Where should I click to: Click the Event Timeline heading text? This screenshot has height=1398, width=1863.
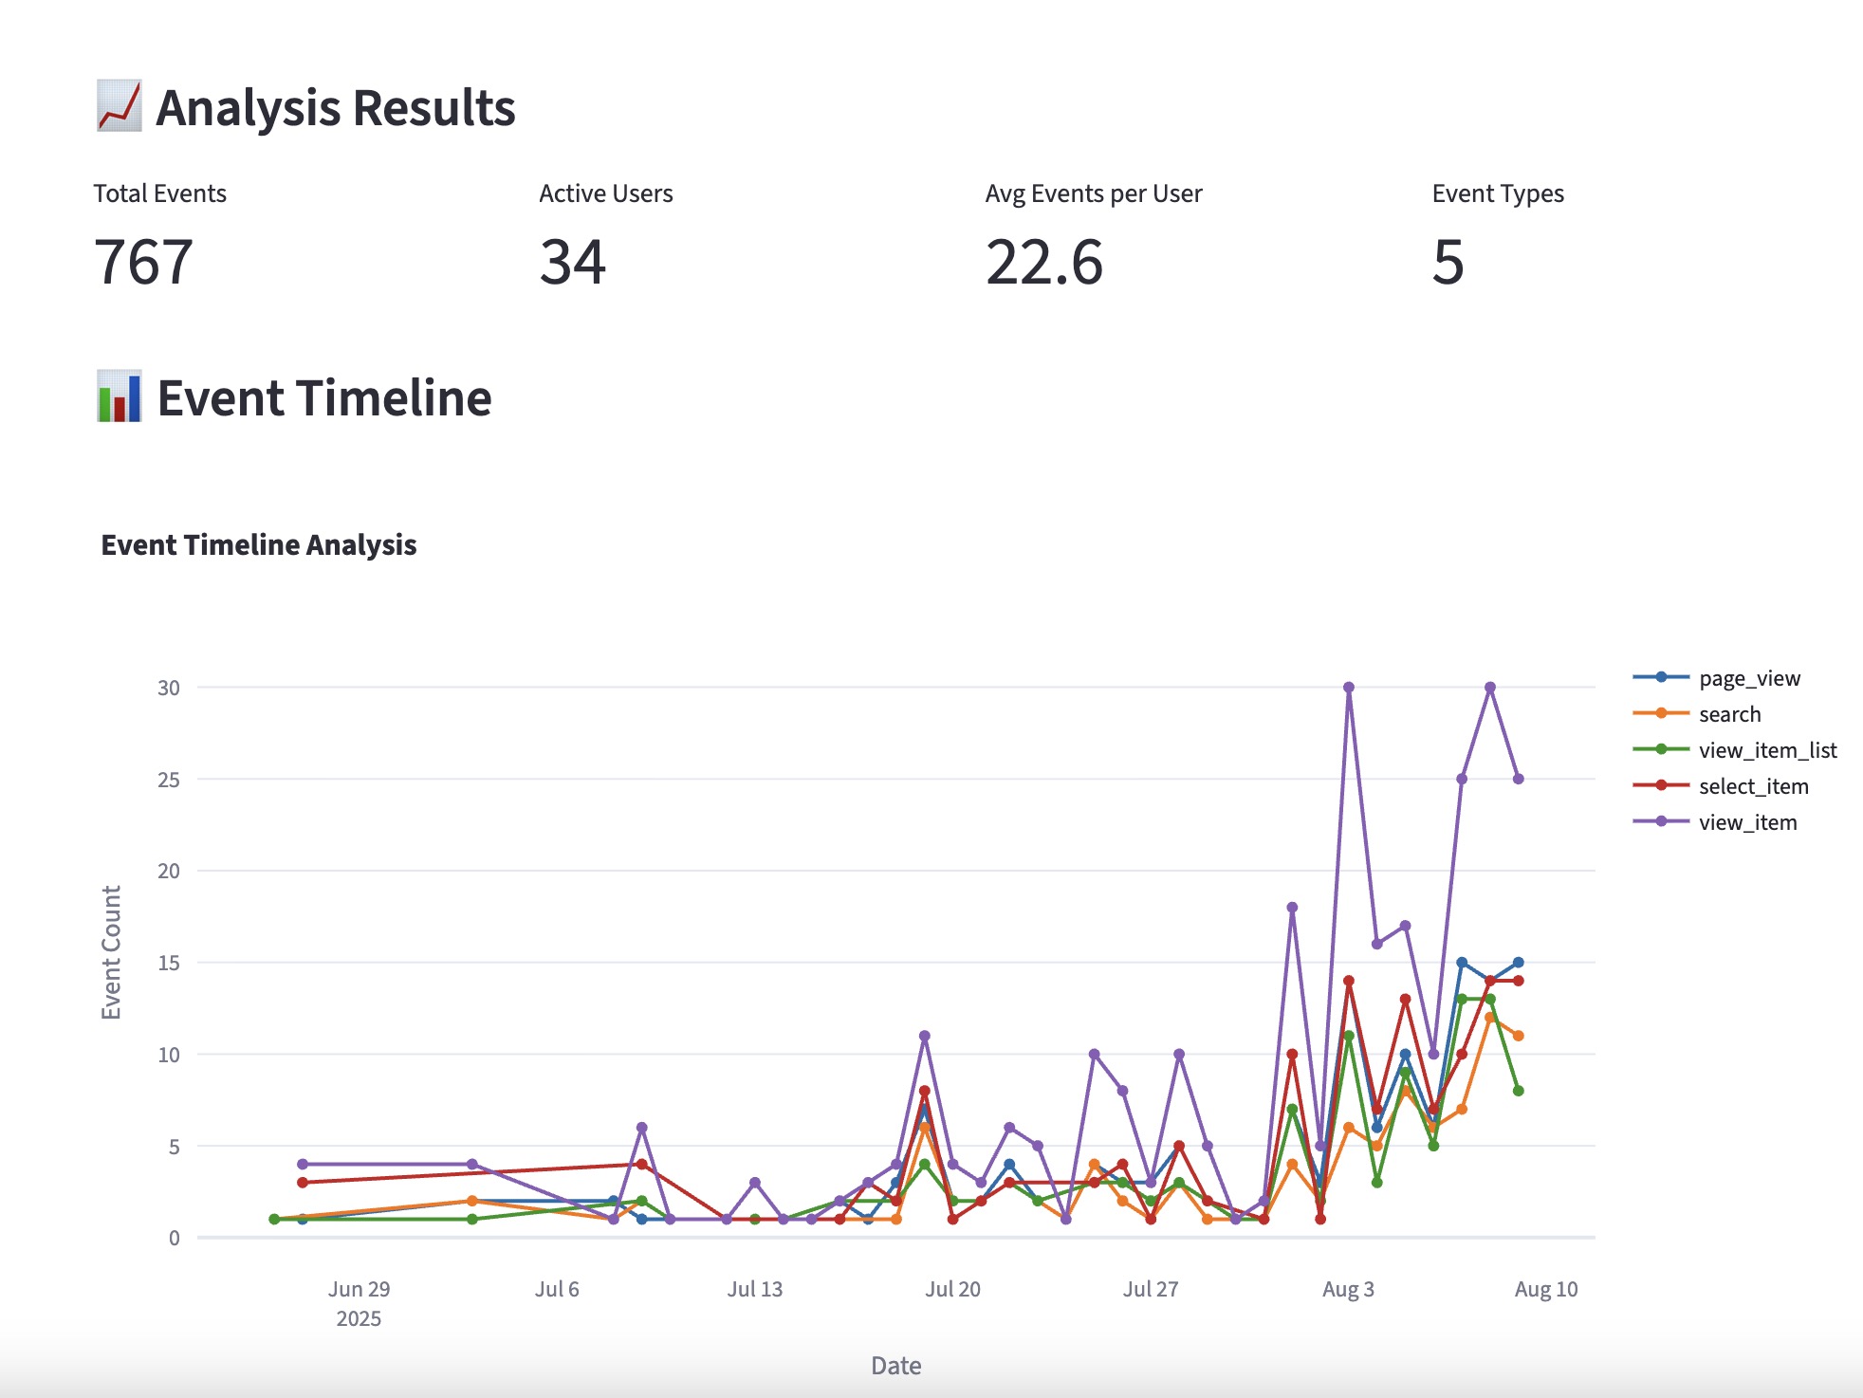(x=323, y=398)
